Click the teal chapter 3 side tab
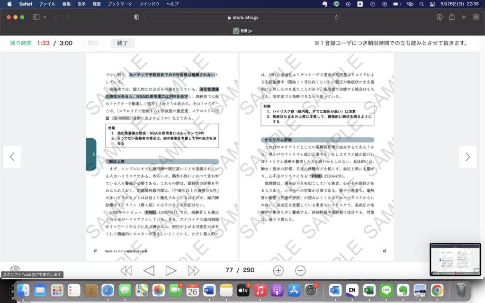Viewport: 485px width, 303px height. coord(91,154)
